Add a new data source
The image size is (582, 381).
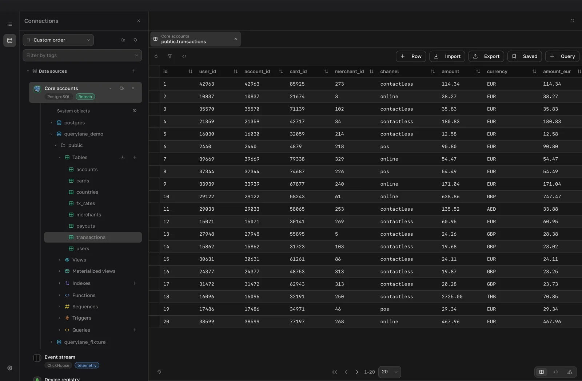click(134, 71)
